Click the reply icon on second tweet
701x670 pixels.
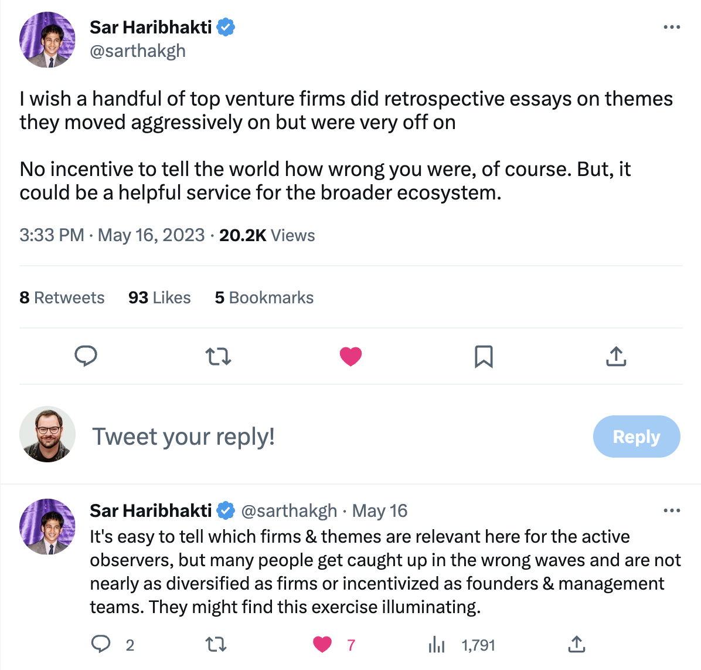101,644
